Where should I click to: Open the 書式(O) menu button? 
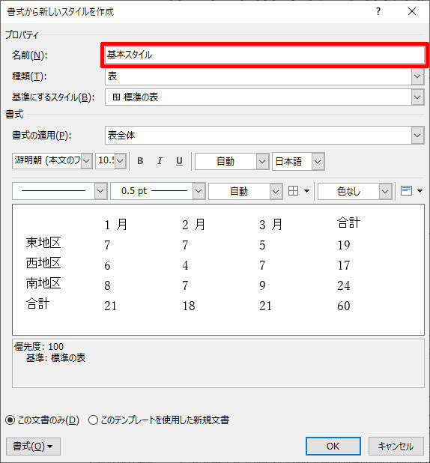pos(33,447)
